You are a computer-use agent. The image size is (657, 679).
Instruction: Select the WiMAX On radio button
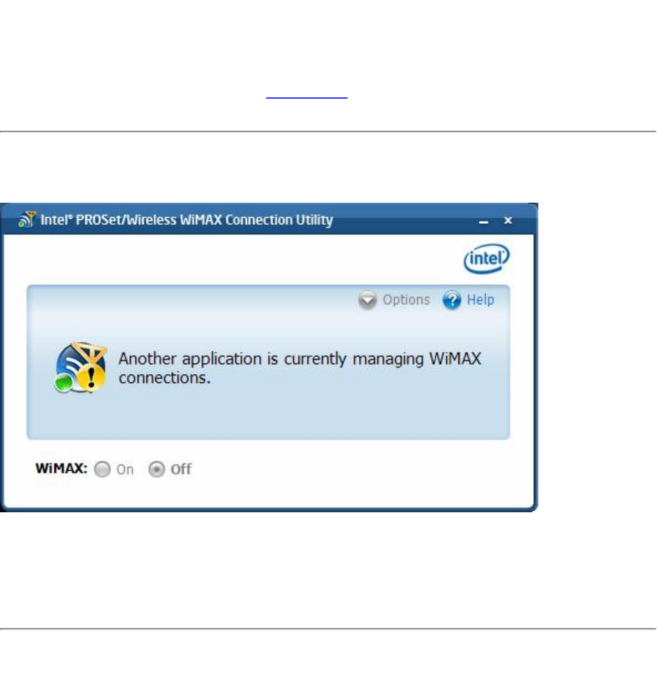coord(102,469)
